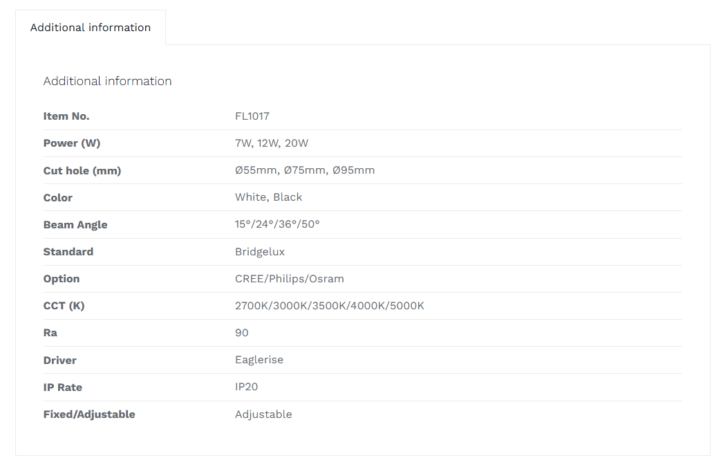
Task: Select the Adjustable value text
Action: point(263,414)
